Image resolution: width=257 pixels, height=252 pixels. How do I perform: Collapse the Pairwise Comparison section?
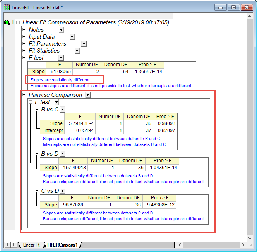click(x=24, y=95)
